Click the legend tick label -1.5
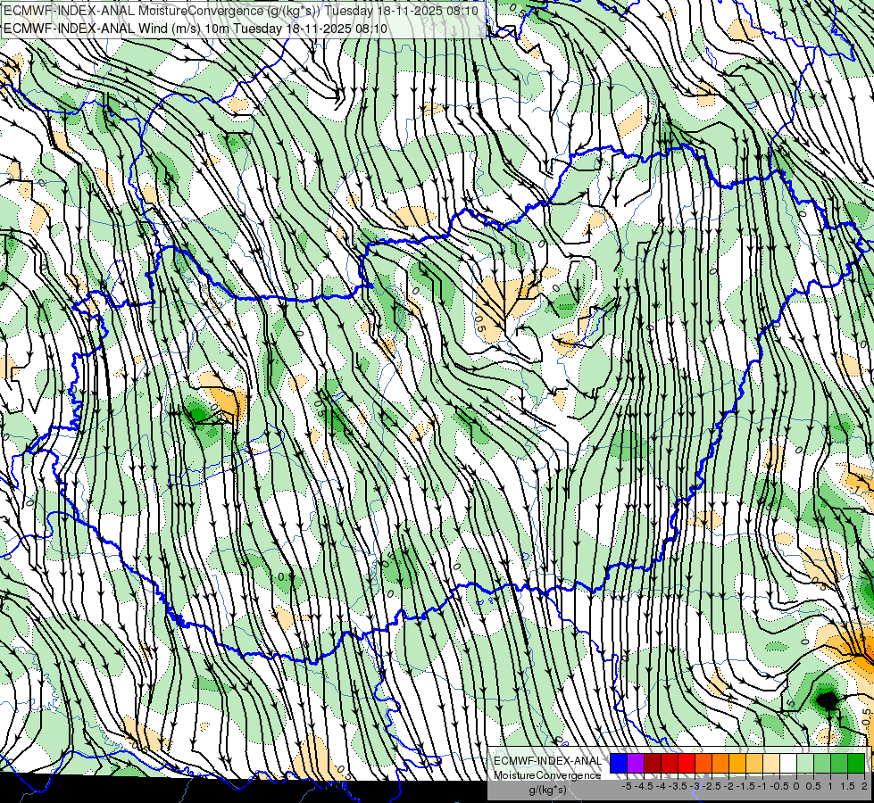Screen dimensions: 874x803 pyautogui.click(x=745, y=786)
